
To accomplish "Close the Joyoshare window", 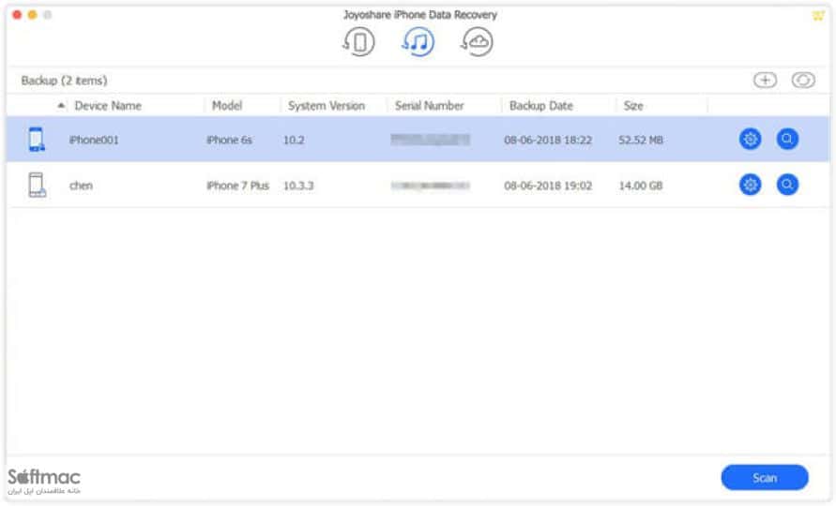I will coord(17,15).
